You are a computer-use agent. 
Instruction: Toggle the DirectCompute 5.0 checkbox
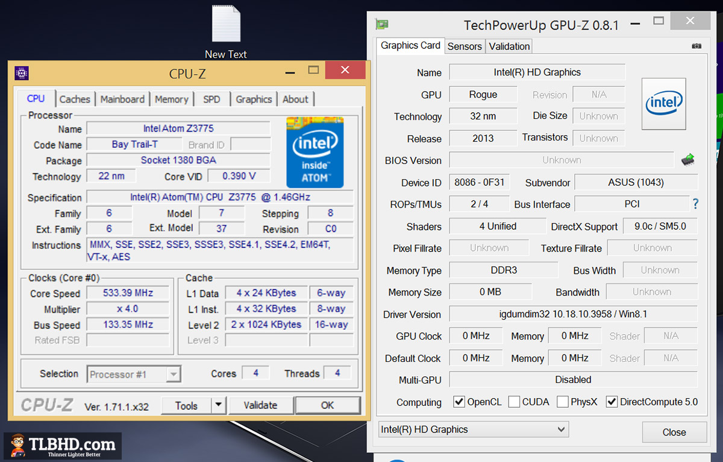tap(612, 402)
